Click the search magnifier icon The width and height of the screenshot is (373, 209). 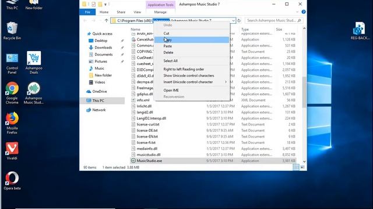pos(299,21)
